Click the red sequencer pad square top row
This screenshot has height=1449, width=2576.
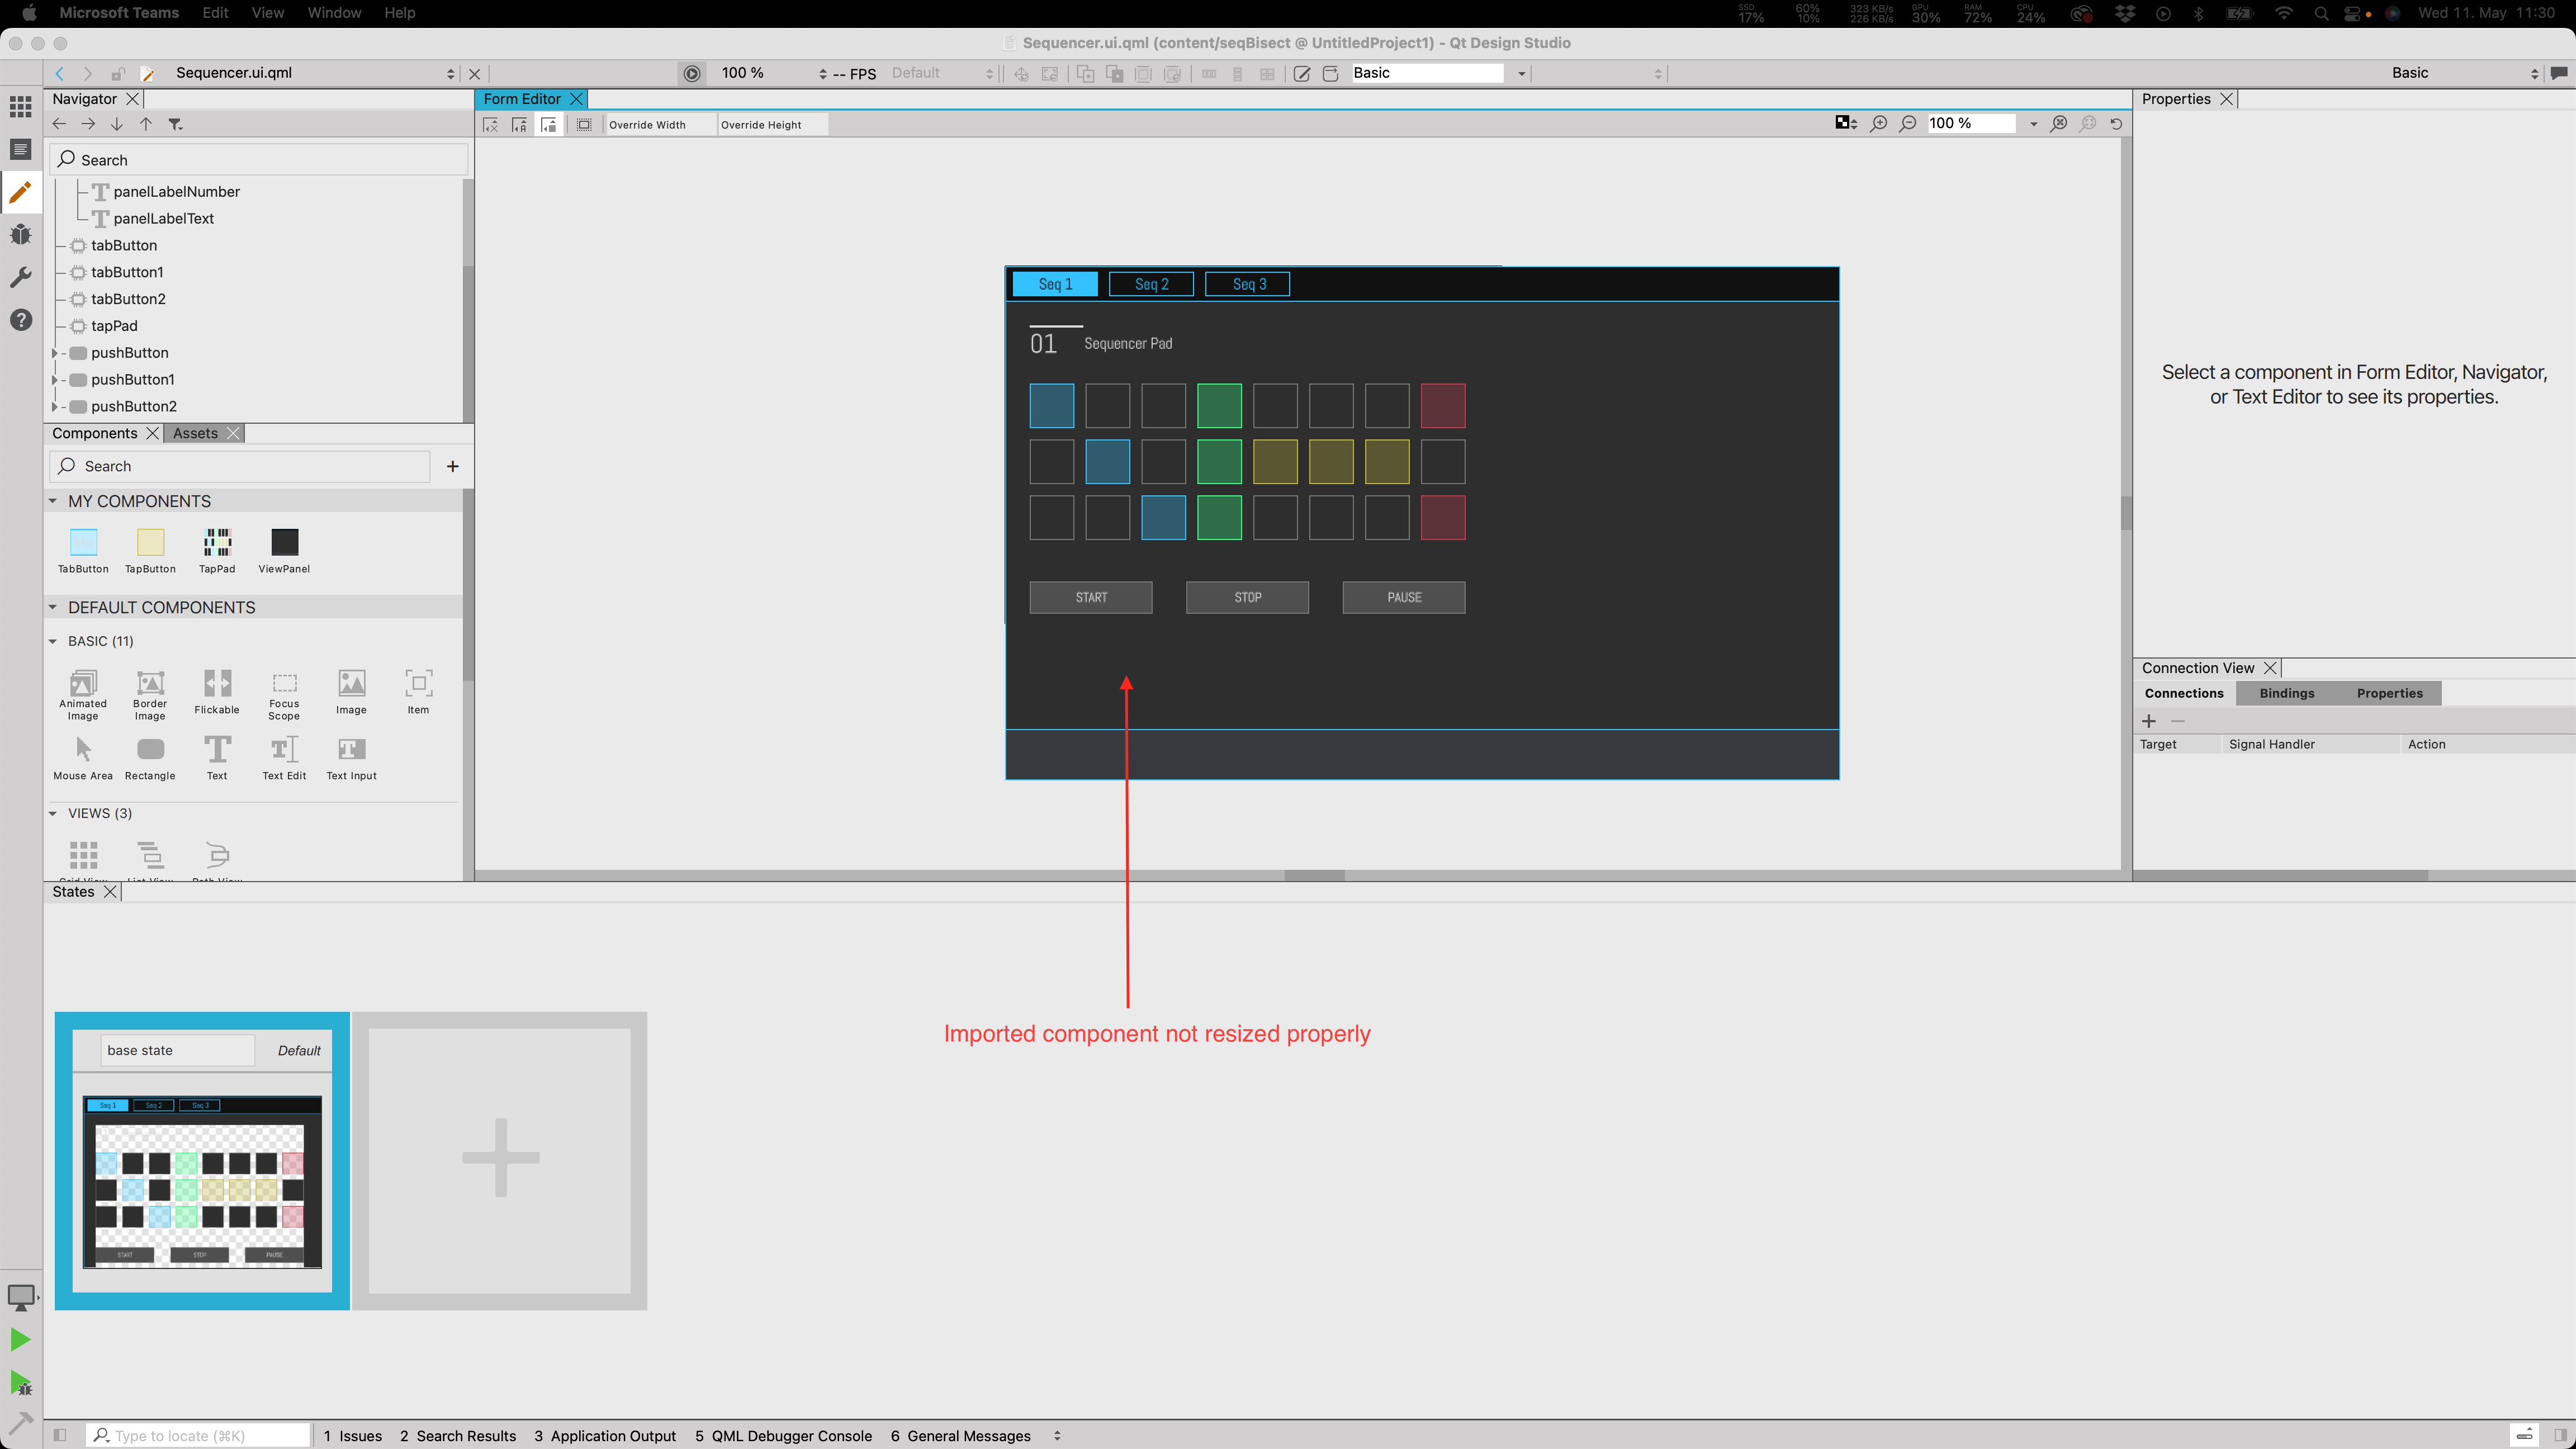tap(1442, 406)
